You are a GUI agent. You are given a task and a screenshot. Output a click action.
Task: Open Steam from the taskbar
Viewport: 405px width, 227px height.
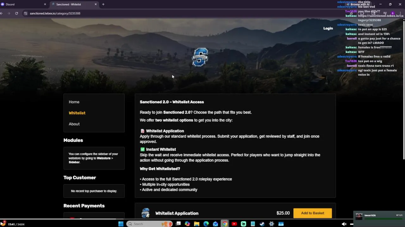pos(262,224)
